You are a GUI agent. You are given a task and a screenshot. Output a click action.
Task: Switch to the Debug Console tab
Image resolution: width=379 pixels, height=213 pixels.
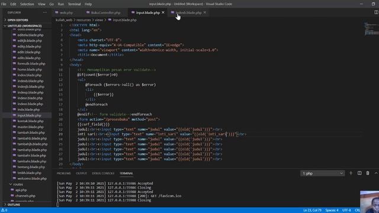pyautogui.click(x=103, y=173)
